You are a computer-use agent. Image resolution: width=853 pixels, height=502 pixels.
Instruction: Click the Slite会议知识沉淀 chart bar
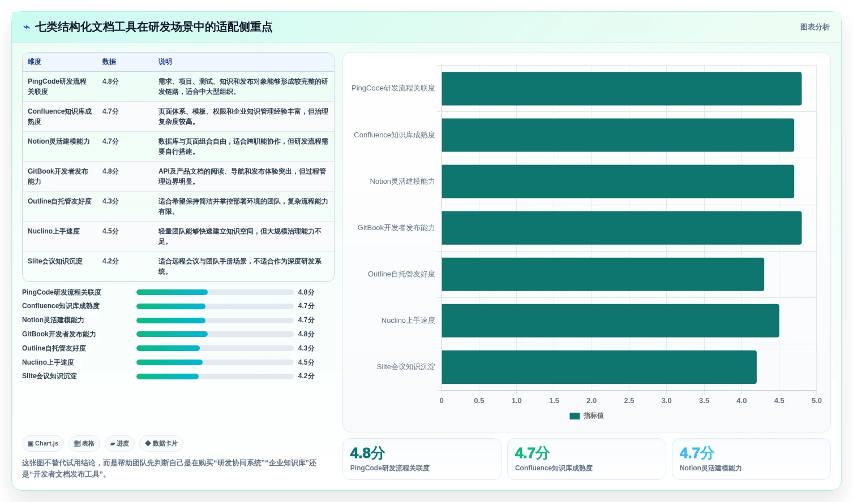[x=599, y=367]
